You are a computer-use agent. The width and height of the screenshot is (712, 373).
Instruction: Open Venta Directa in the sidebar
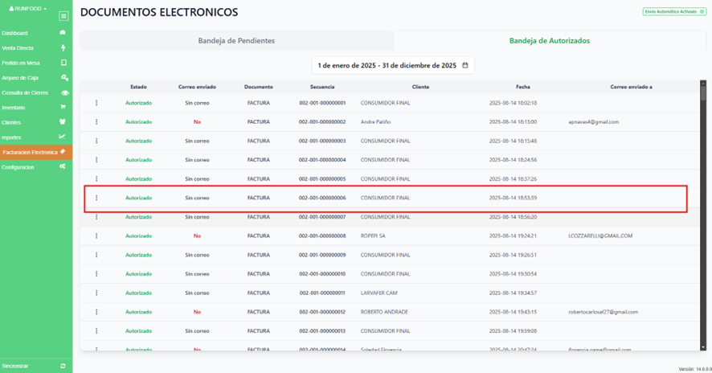pos(17,48)
